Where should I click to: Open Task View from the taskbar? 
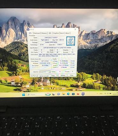(54, 94)
